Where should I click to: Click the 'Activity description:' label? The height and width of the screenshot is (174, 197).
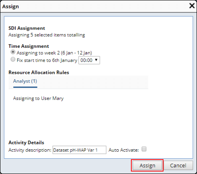pos(30,150)
